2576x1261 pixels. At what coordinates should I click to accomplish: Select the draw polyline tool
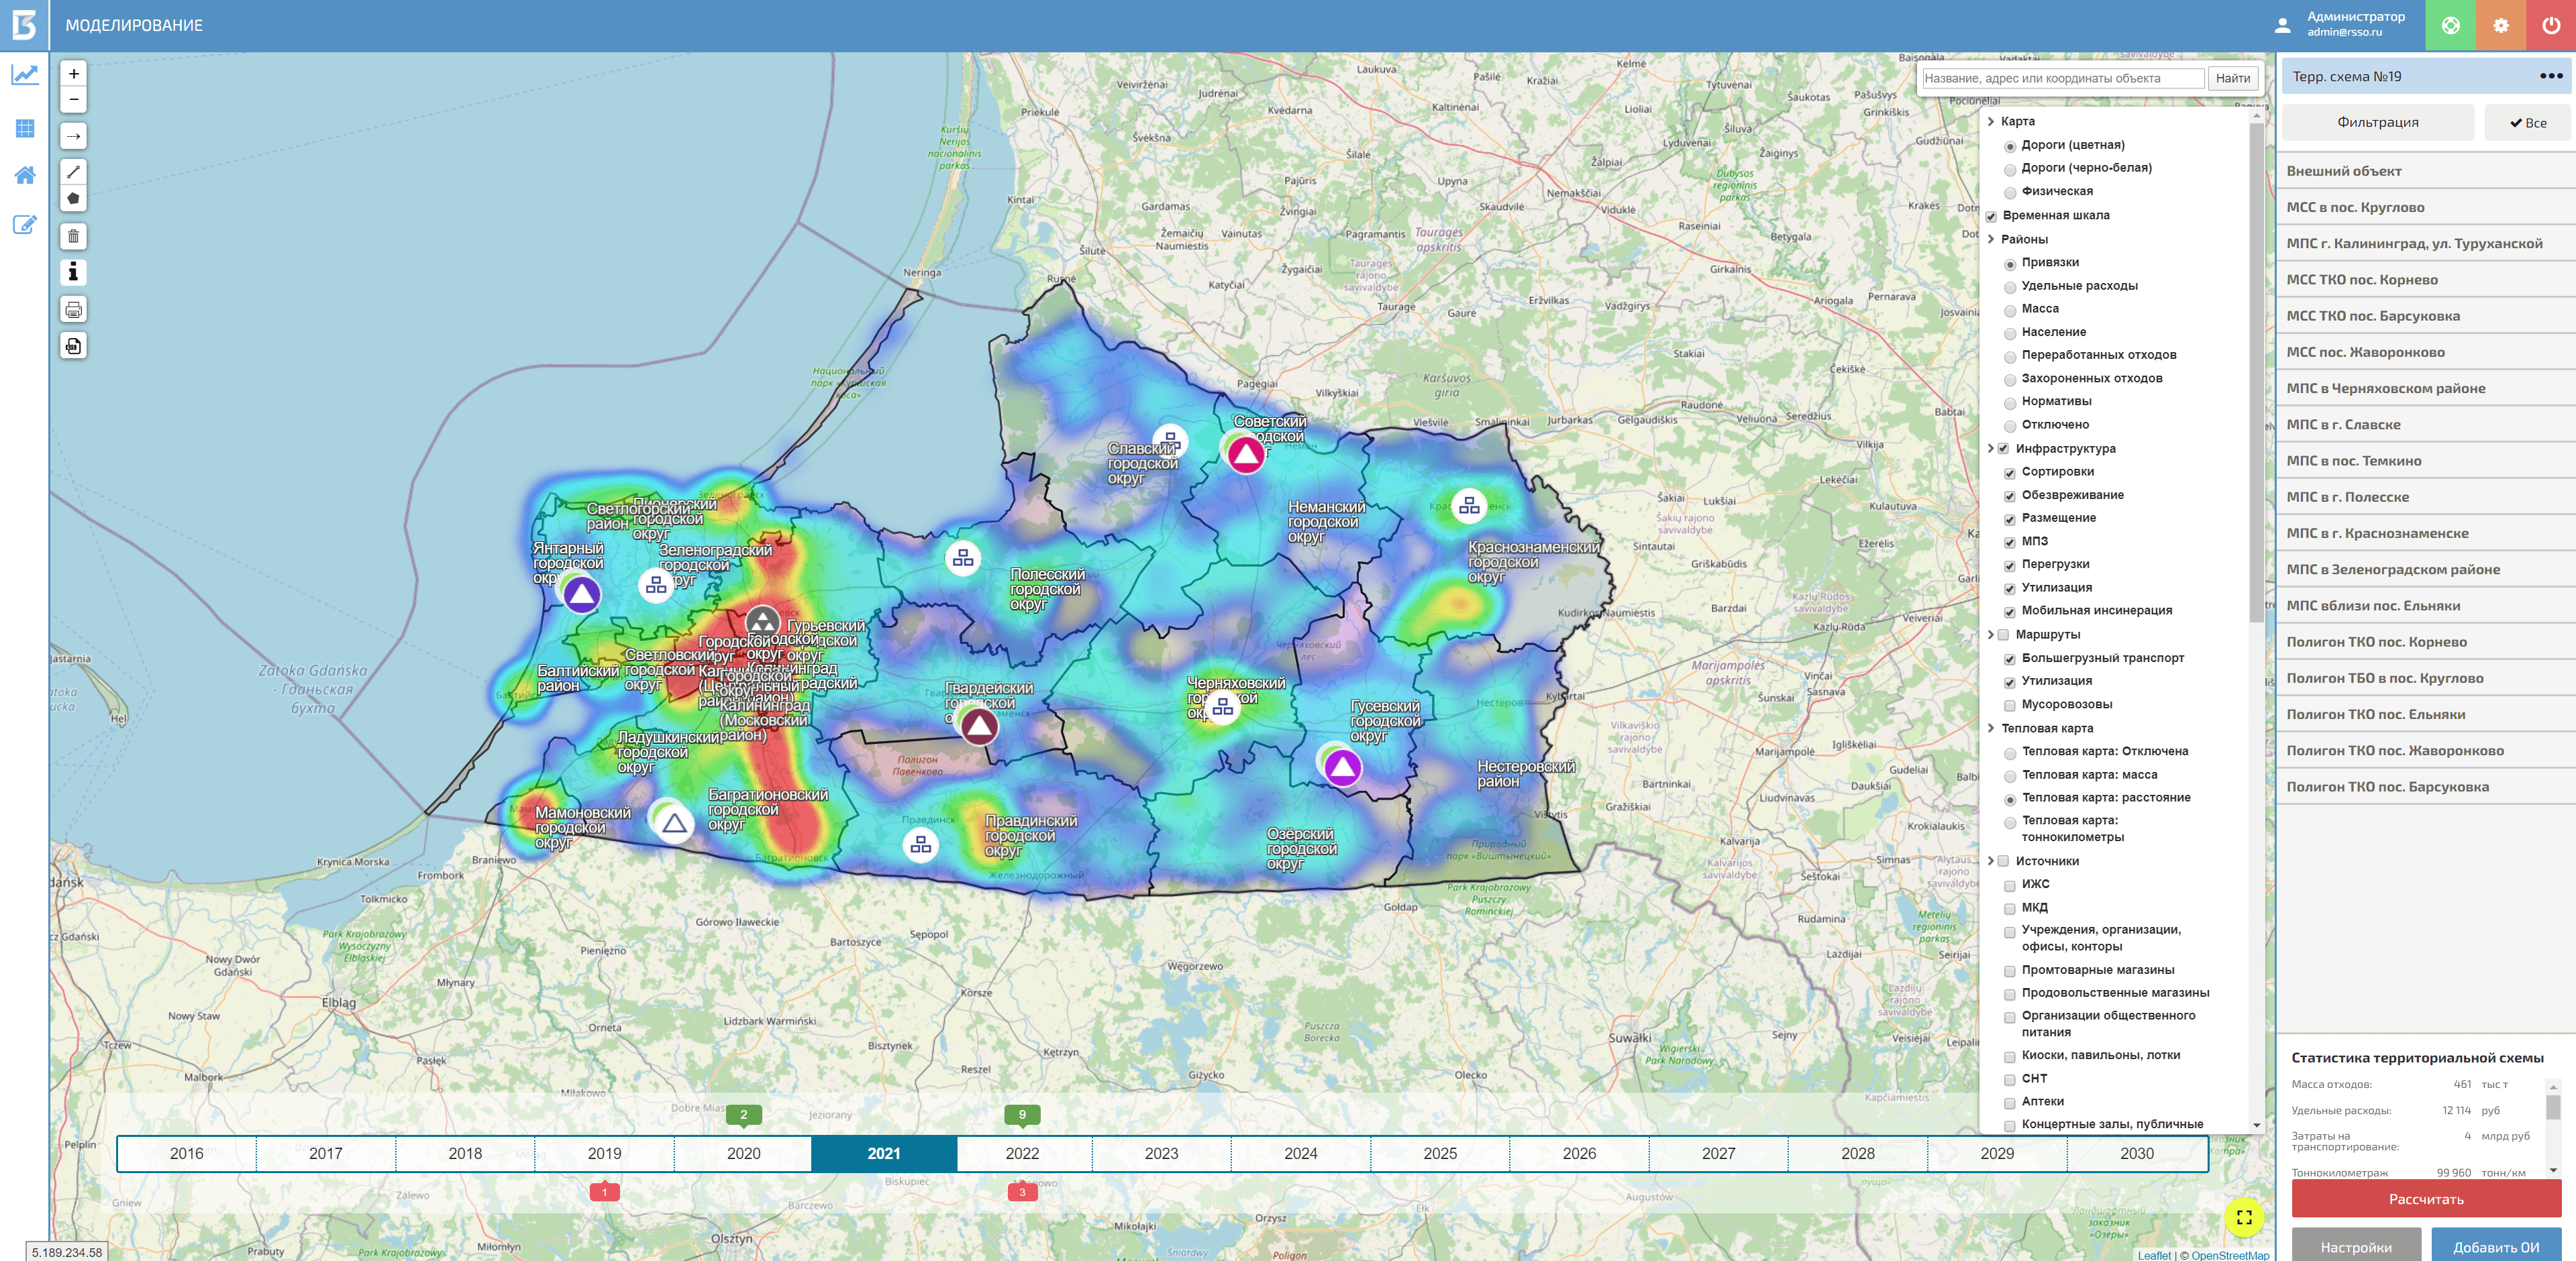point(73,172)
